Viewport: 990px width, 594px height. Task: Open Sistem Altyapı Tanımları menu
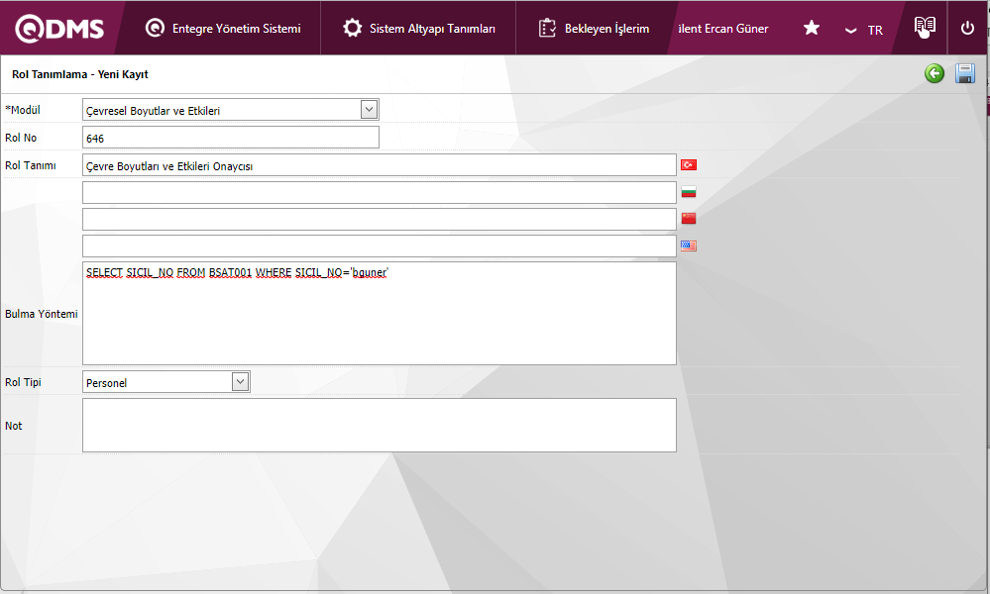point(418,29)
